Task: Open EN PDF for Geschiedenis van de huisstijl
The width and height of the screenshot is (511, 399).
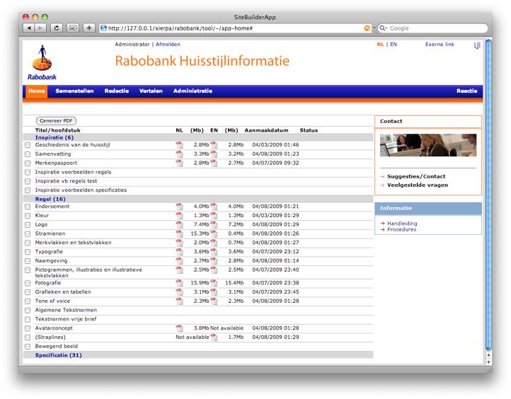Action: (214, 145)
